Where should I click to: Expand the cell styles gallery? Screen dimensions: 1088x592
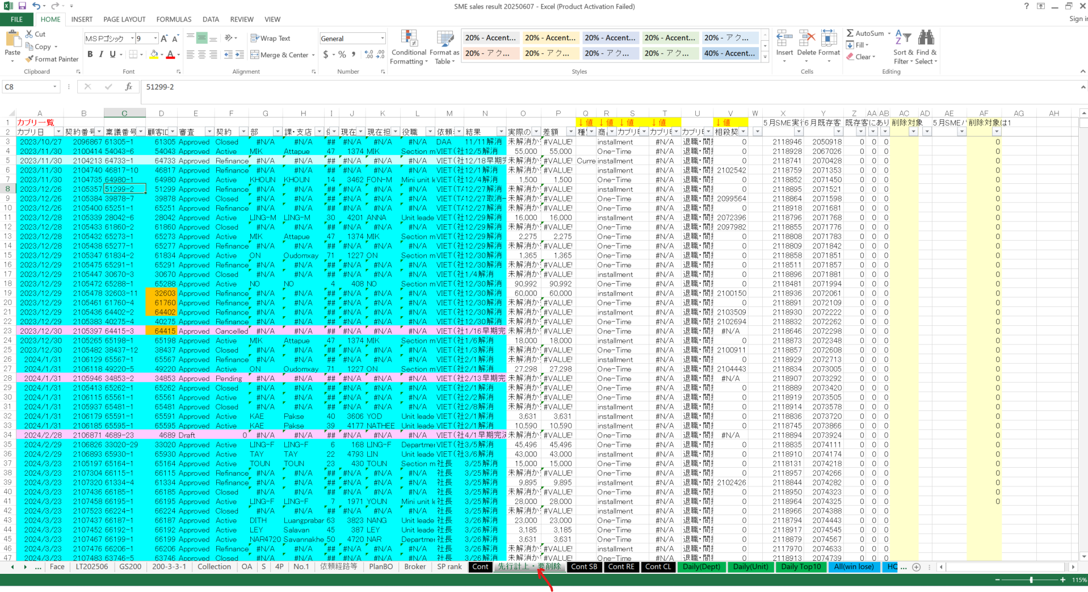[765, 57]
